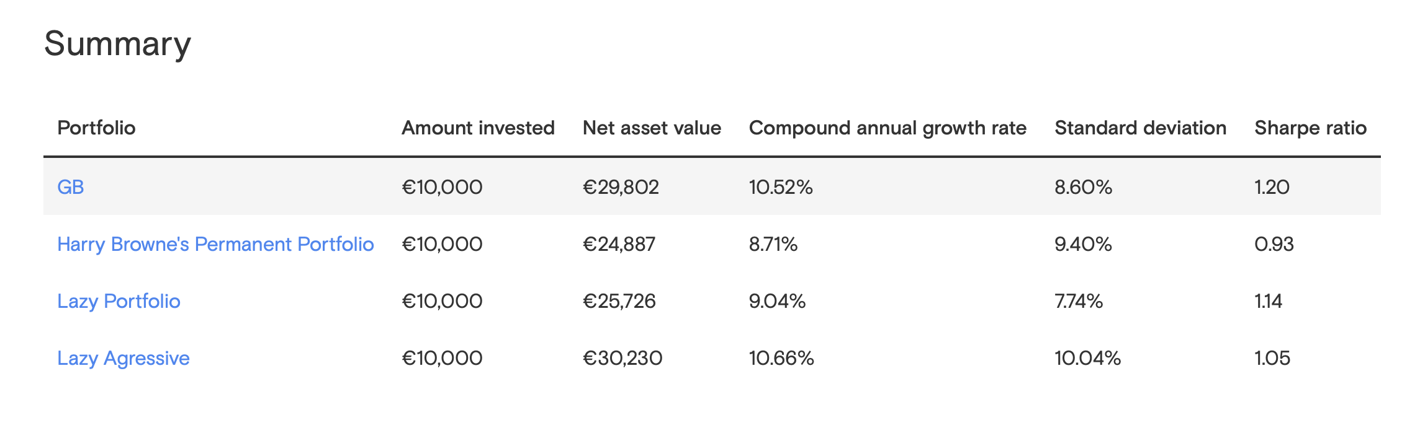
Task: Click the €24,887 net asset value
Action: [x=619, y=244]
